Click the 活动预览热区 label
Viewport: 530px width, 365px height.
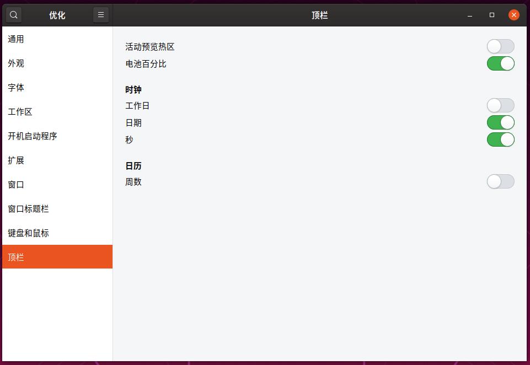click(x=150, y=47)
